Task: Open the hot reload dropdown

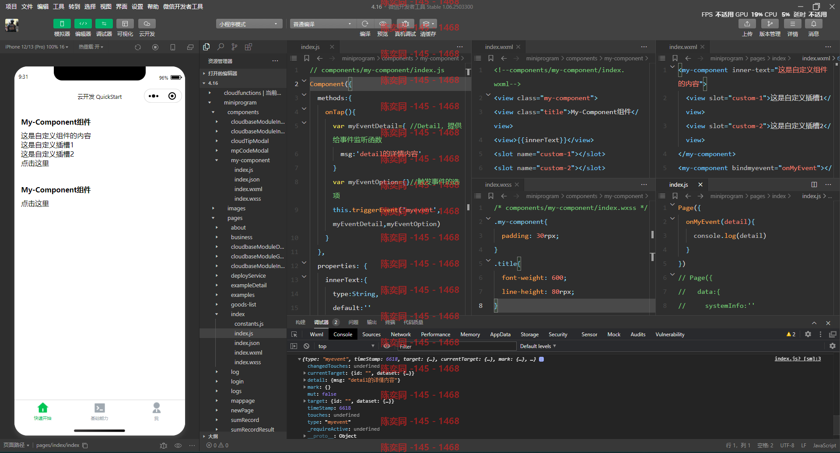Action: point(91,47)
